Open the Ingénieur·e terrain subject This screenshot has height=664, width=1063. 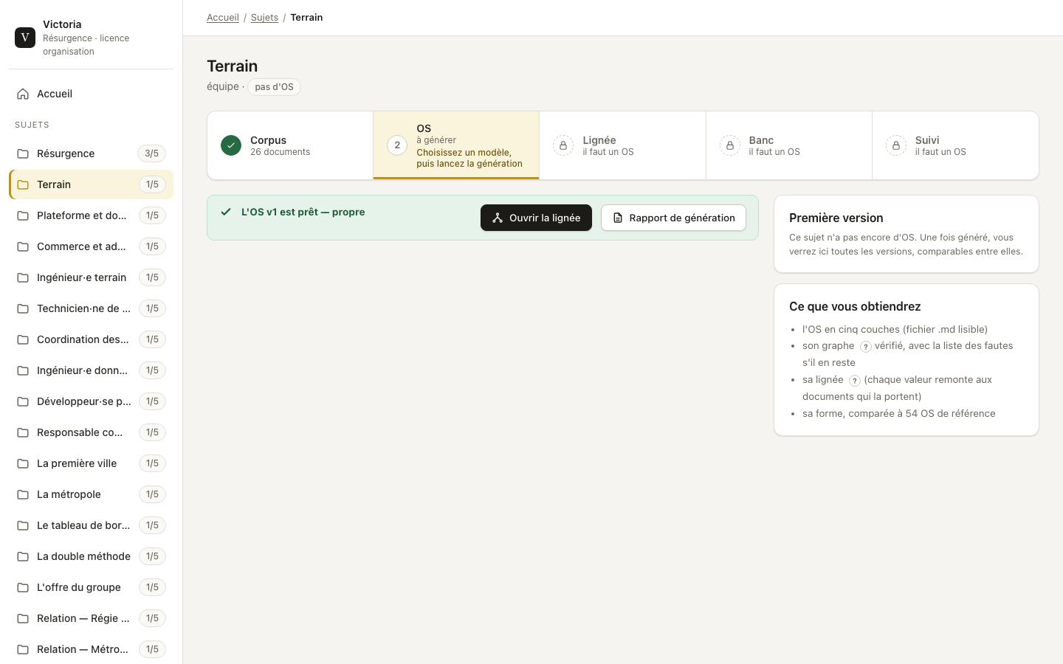pyautogui.click(x=91, y=277)
